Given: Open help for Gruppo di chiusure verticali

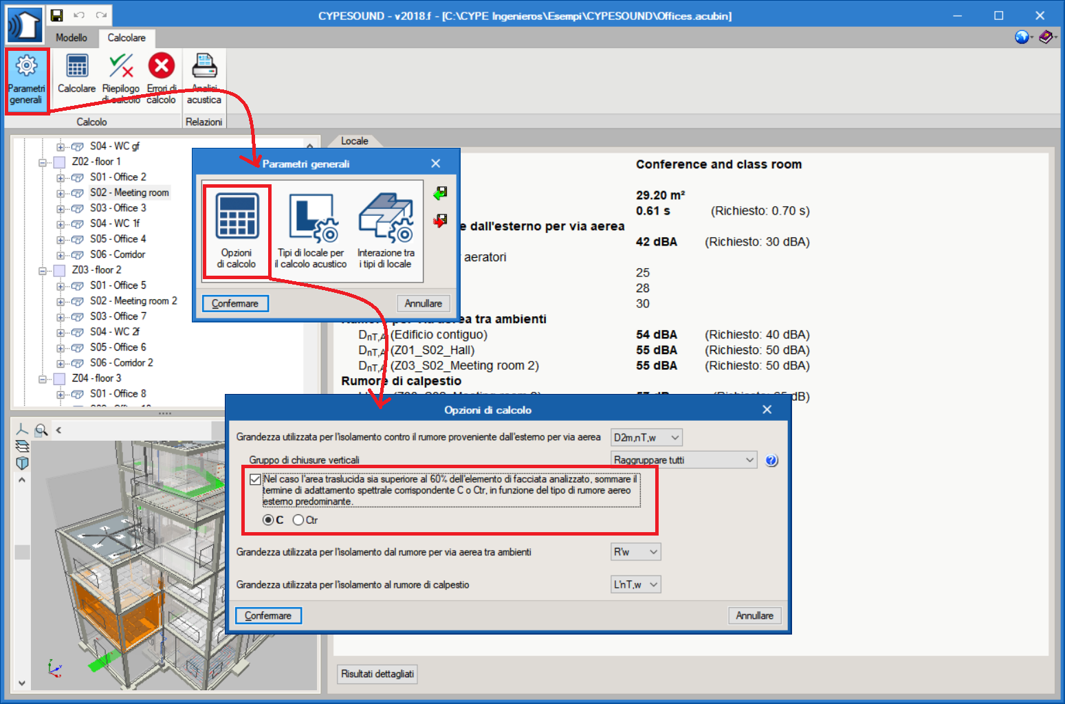Looking at the screenshot, I should (x=771, y=461).
